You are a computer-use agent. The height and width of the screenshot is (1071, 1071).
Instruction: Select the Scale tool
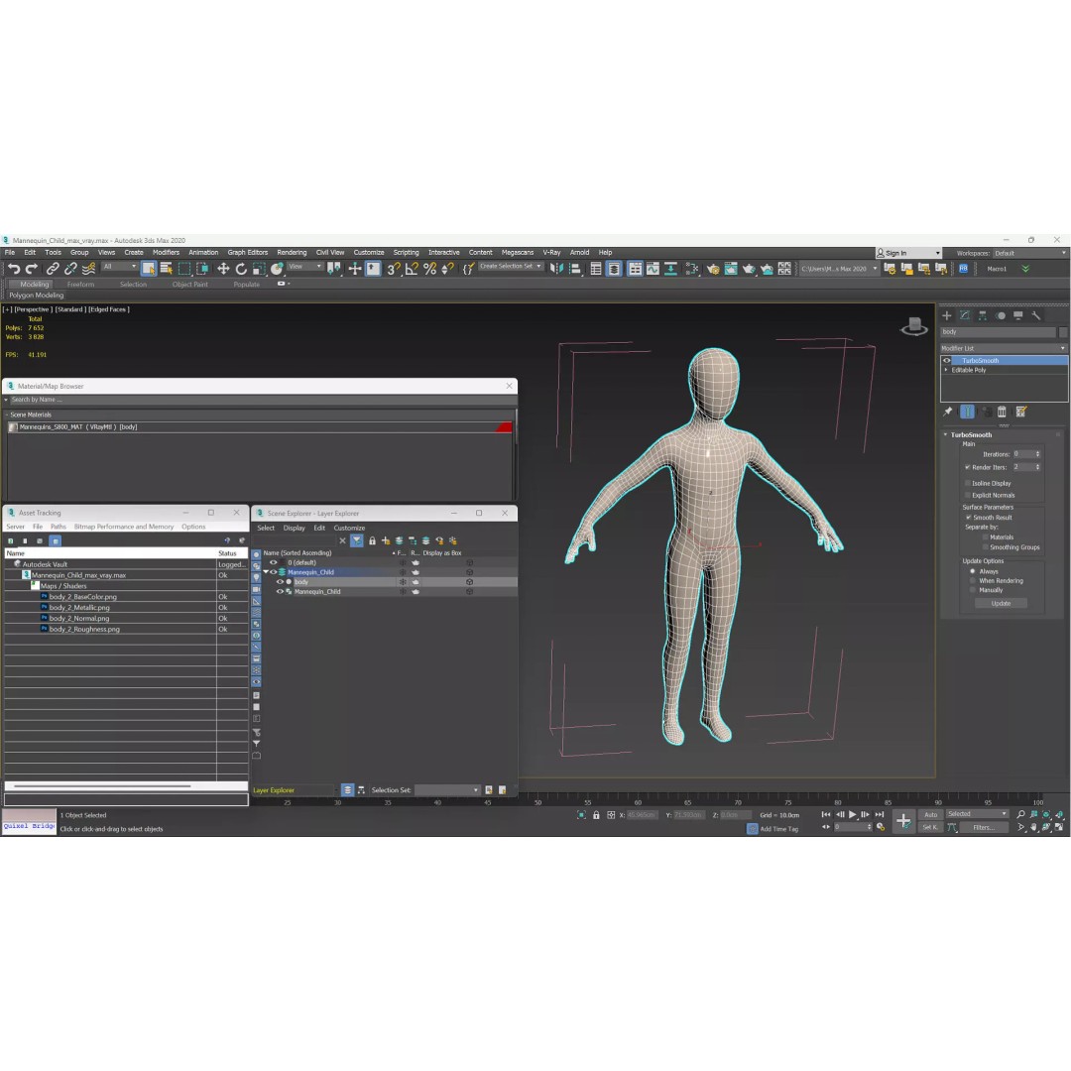(x=258, y=269)
